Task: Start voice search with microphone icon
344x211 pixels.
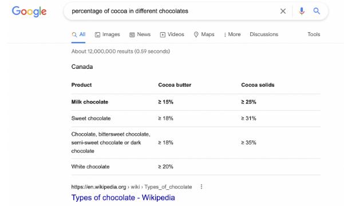Action: (x=302, y=11)
